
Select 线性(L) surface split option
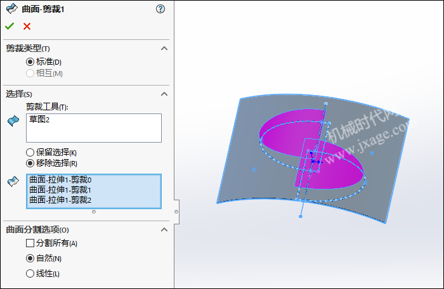click(x=30, y=273)
